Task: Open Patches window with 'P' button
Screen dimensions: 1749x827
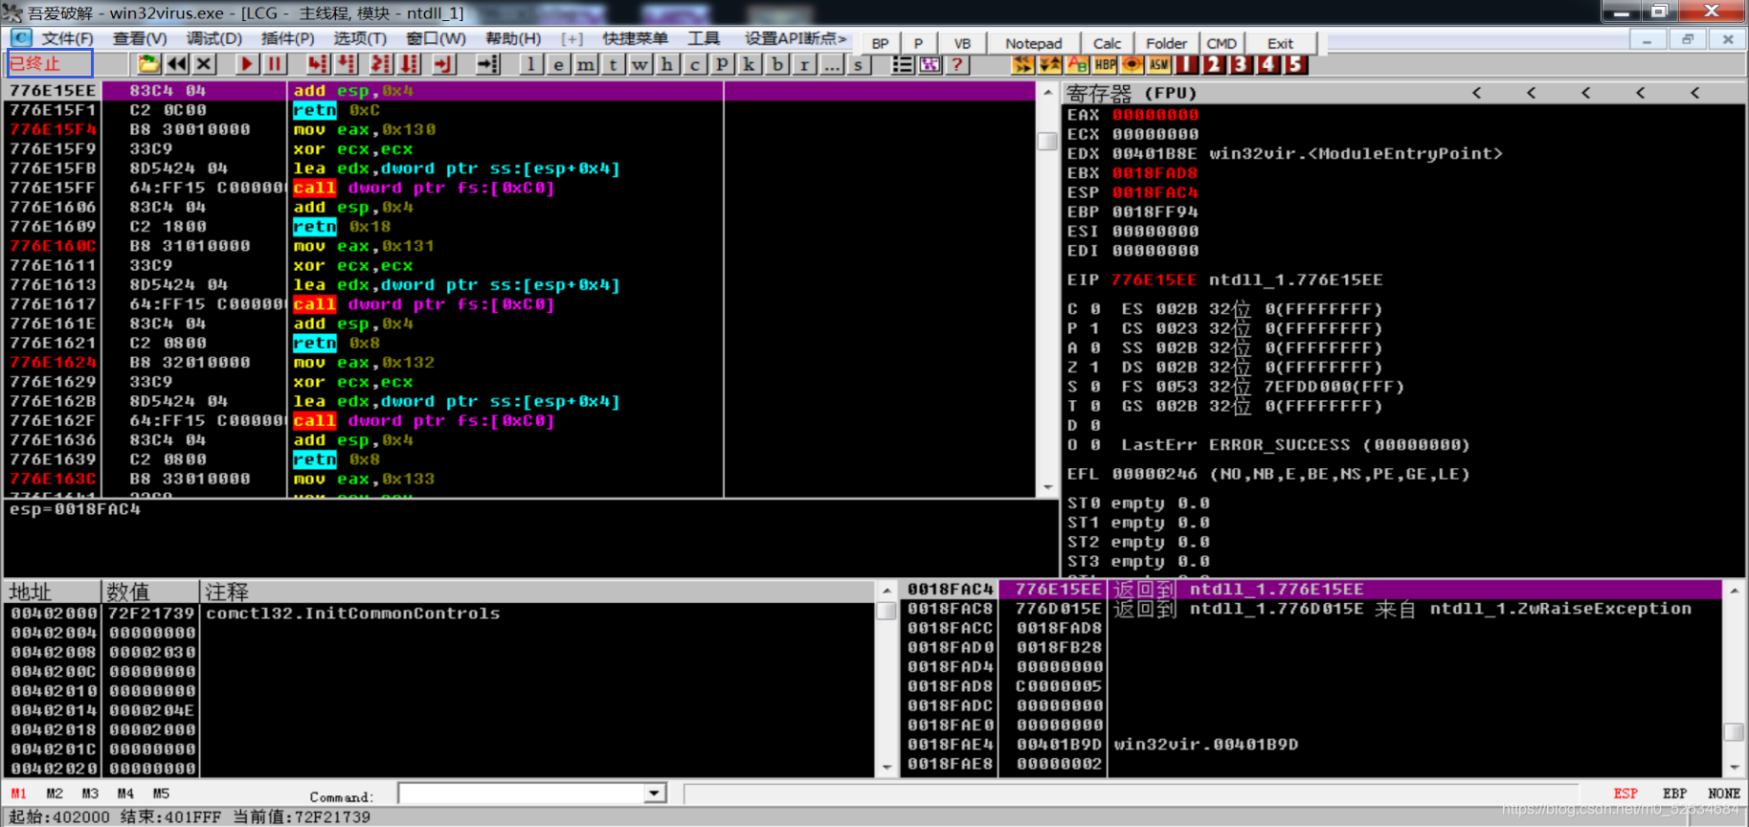Action: pyautogui.click(x=723, y=64)
